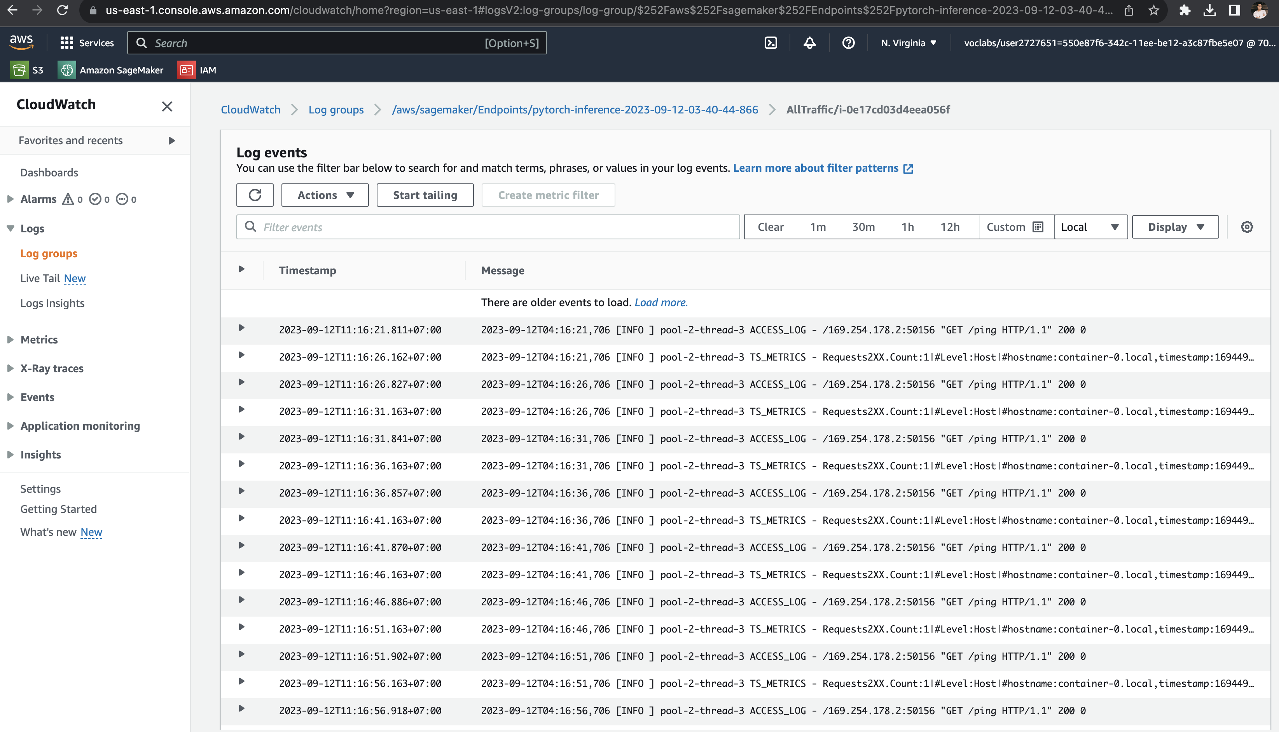Open the Services grid menu

[87, 43]
